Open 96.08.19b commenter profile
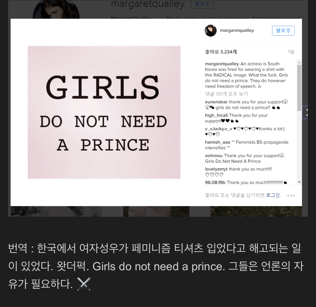316x307 pixels. (215, 182)
